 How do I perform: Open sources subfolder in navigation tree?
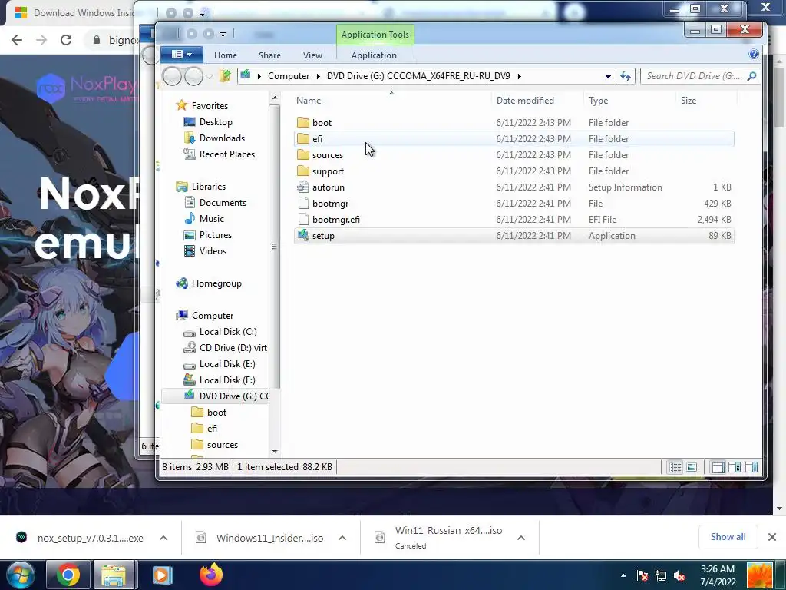tap(223, 445)
